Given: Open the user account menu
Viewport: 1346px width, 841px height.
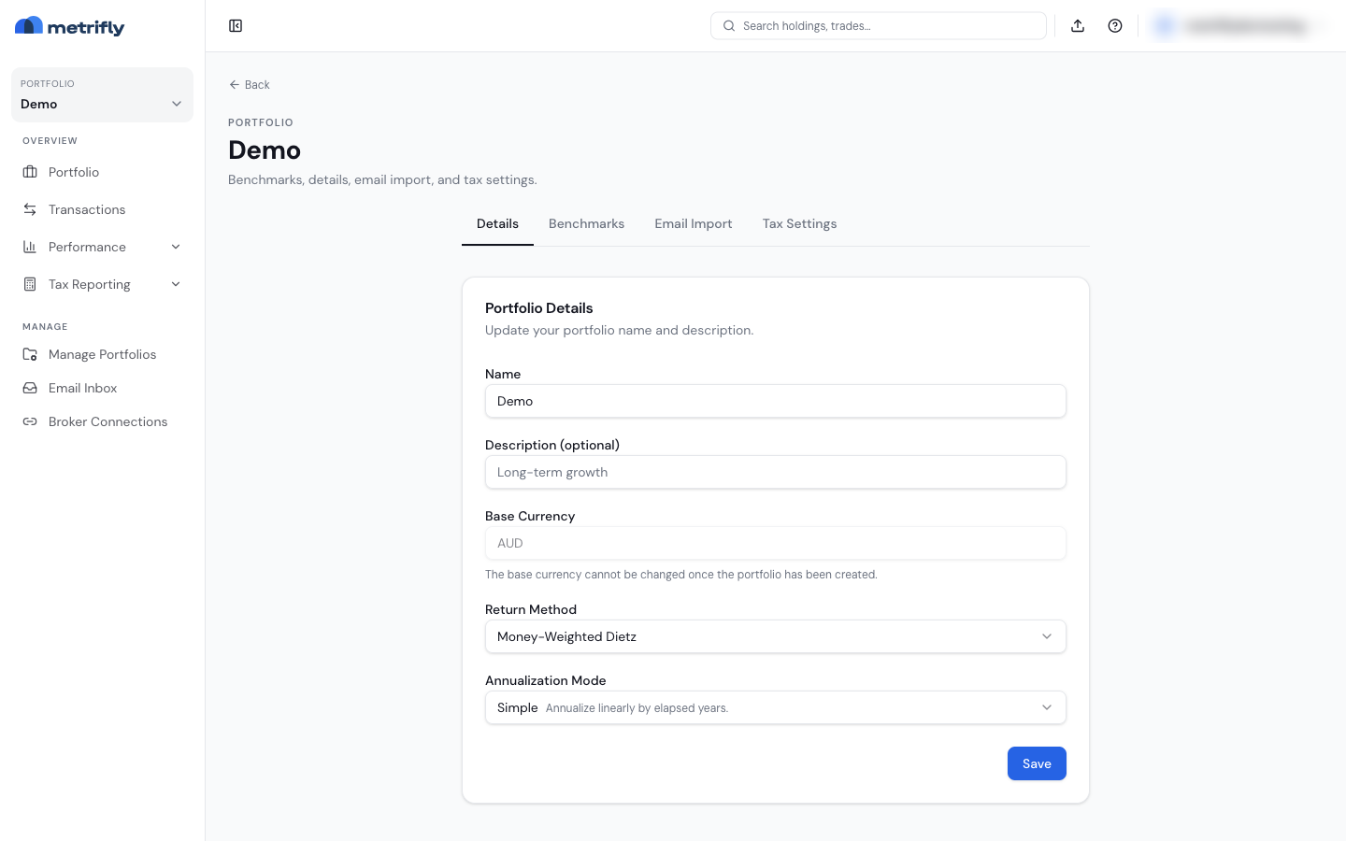Looking at the screenshot, I should tap(1239, 26).
